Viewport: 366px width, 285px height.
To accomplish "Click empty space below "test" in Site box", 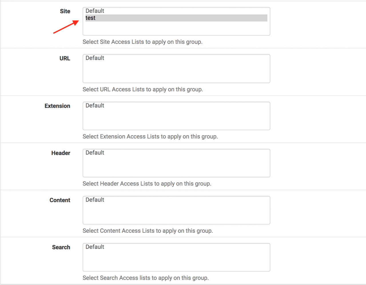I will point(176,29).
